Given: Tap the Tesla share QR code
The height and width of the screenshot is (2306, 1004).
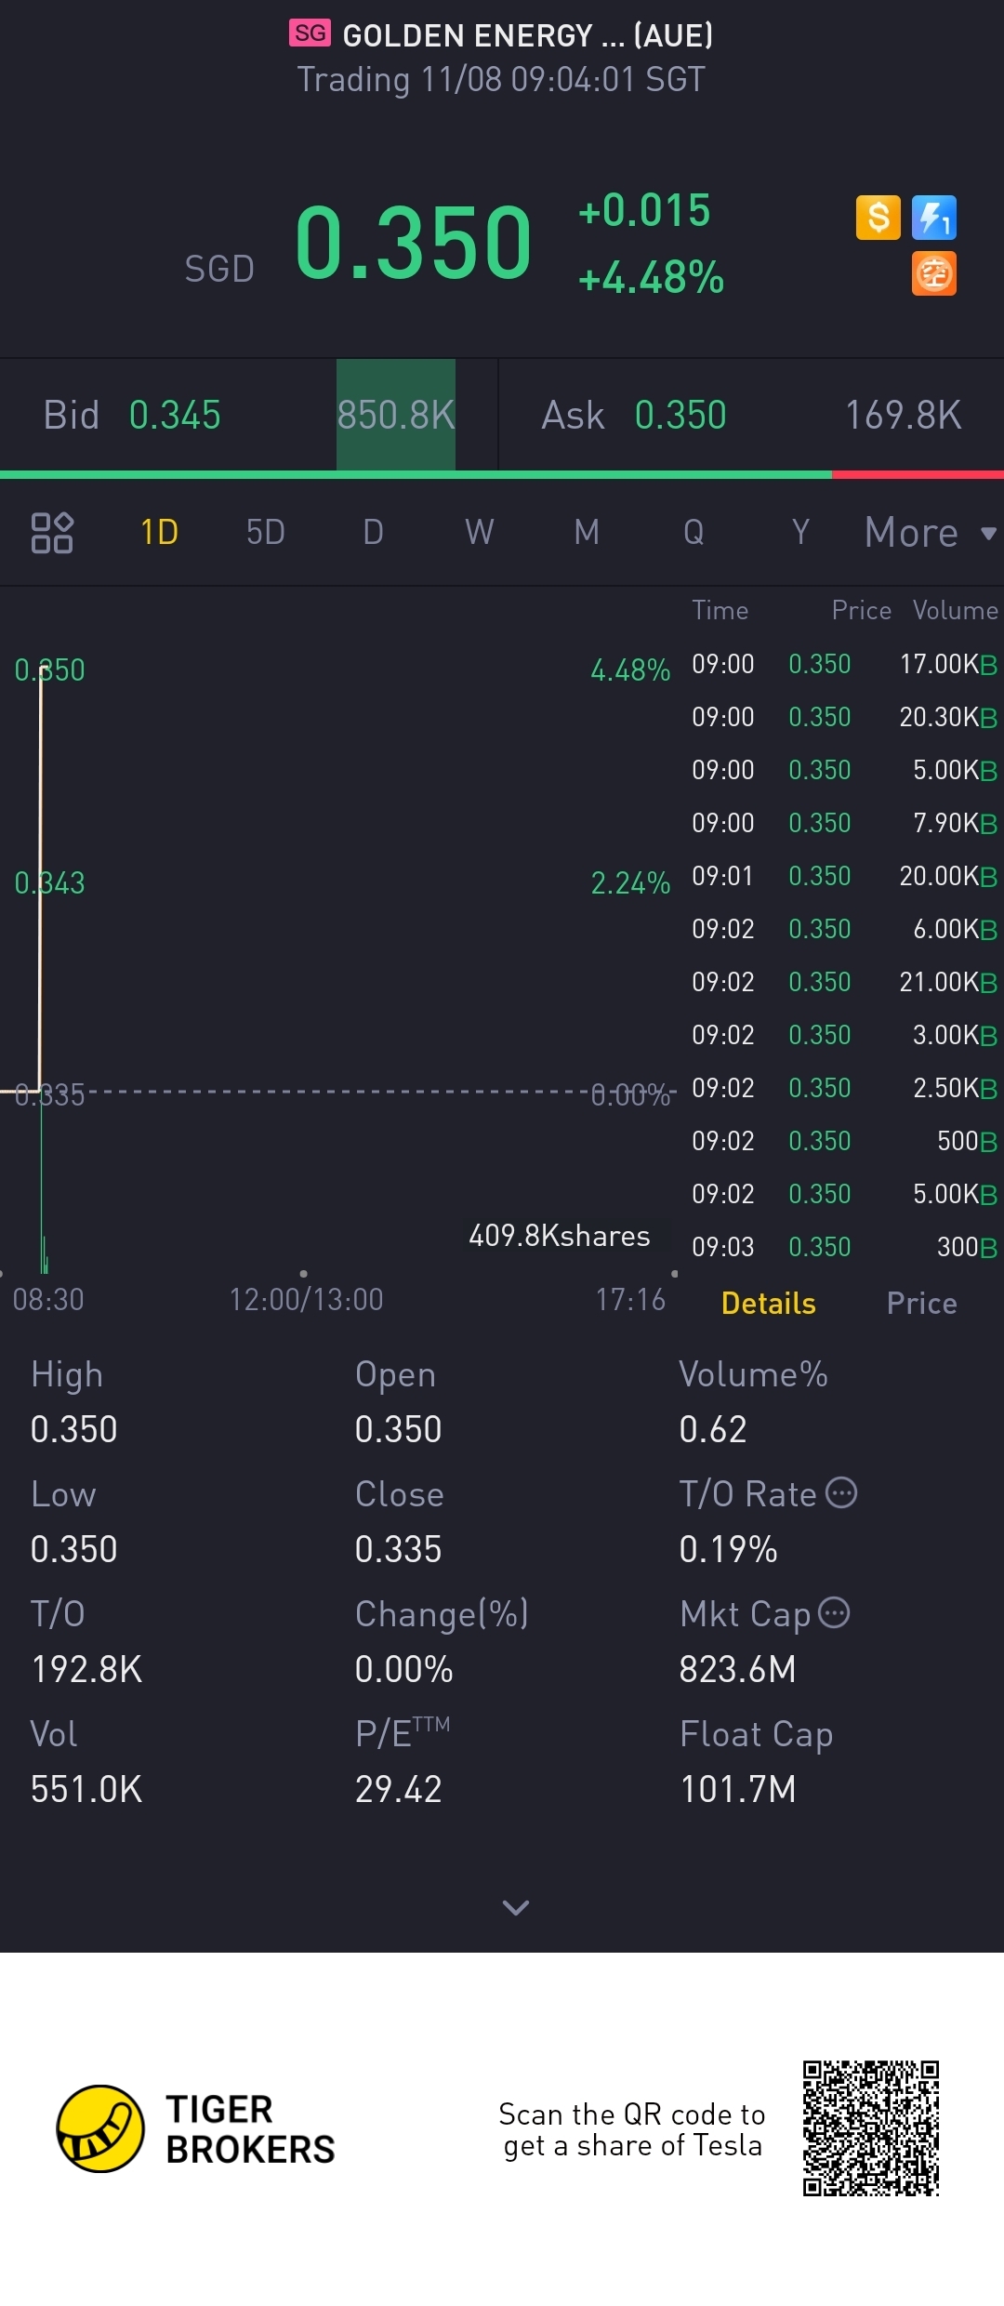Looking at the screenshot, I should click(871, 2128).
